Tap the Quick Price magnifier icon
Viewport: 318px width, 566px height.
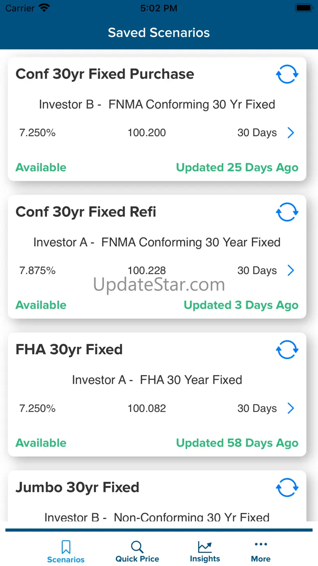click(x=137, y=547)
